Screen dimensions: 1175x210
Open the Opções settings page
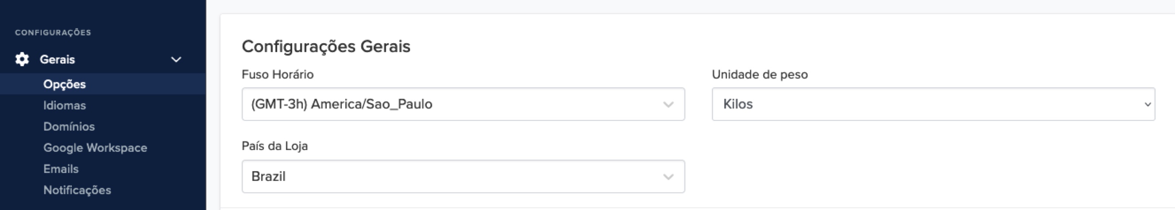tap(64, 84)
